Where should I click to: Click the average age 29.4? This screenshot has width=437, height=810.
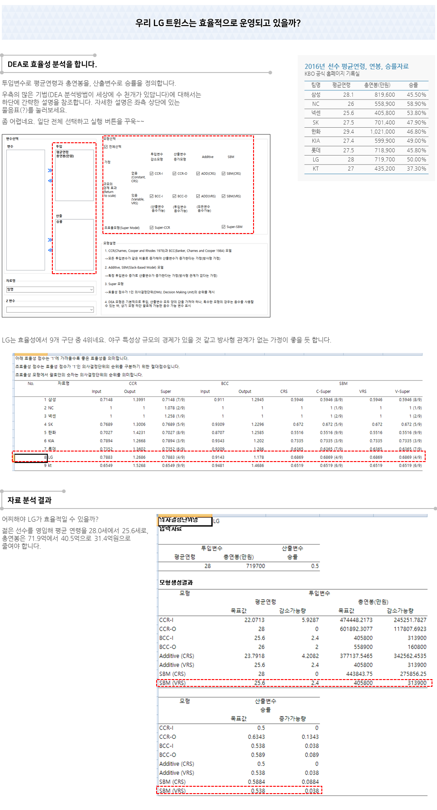pyautogui.click(x=348, y=132)
